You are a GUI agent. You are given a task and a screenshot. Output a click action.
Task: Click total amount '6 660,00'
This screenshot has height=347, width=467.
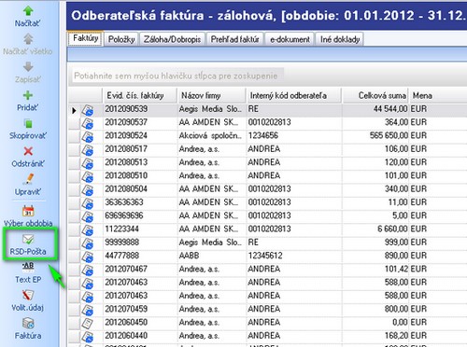392,229
